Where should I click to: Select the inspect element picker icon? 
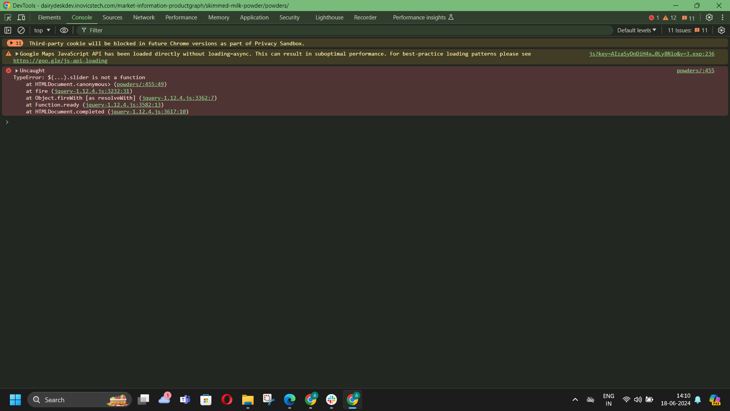coord(8,18)
